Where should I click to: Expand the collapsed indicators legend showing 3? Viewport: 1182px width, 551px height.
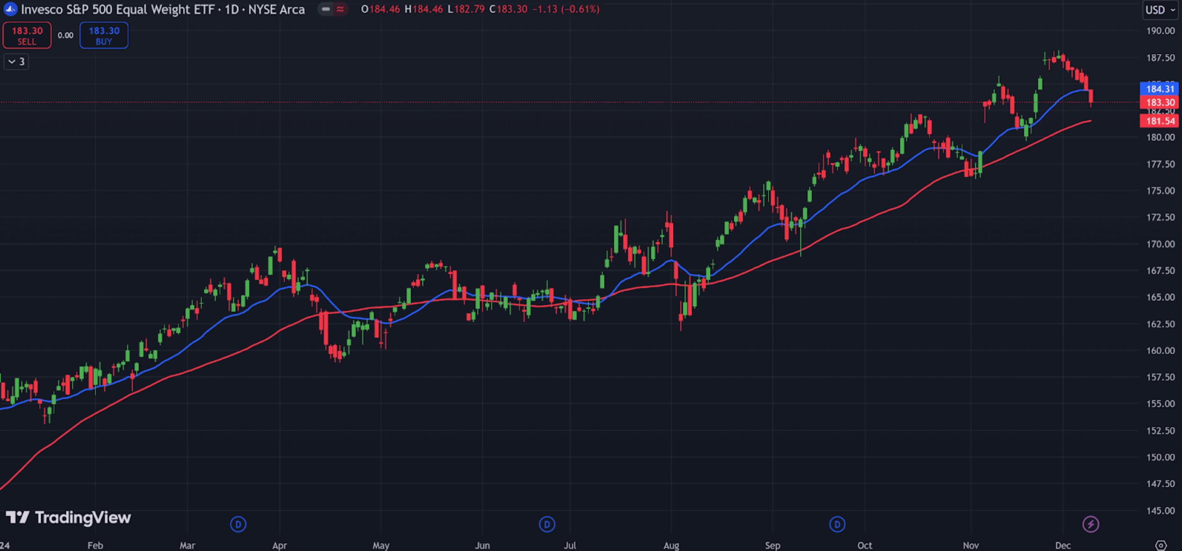(16, 61)
